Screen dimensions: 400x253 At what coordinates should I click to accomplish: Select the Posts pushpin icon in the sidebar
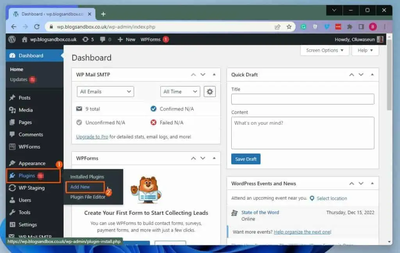tap(12, 97)
